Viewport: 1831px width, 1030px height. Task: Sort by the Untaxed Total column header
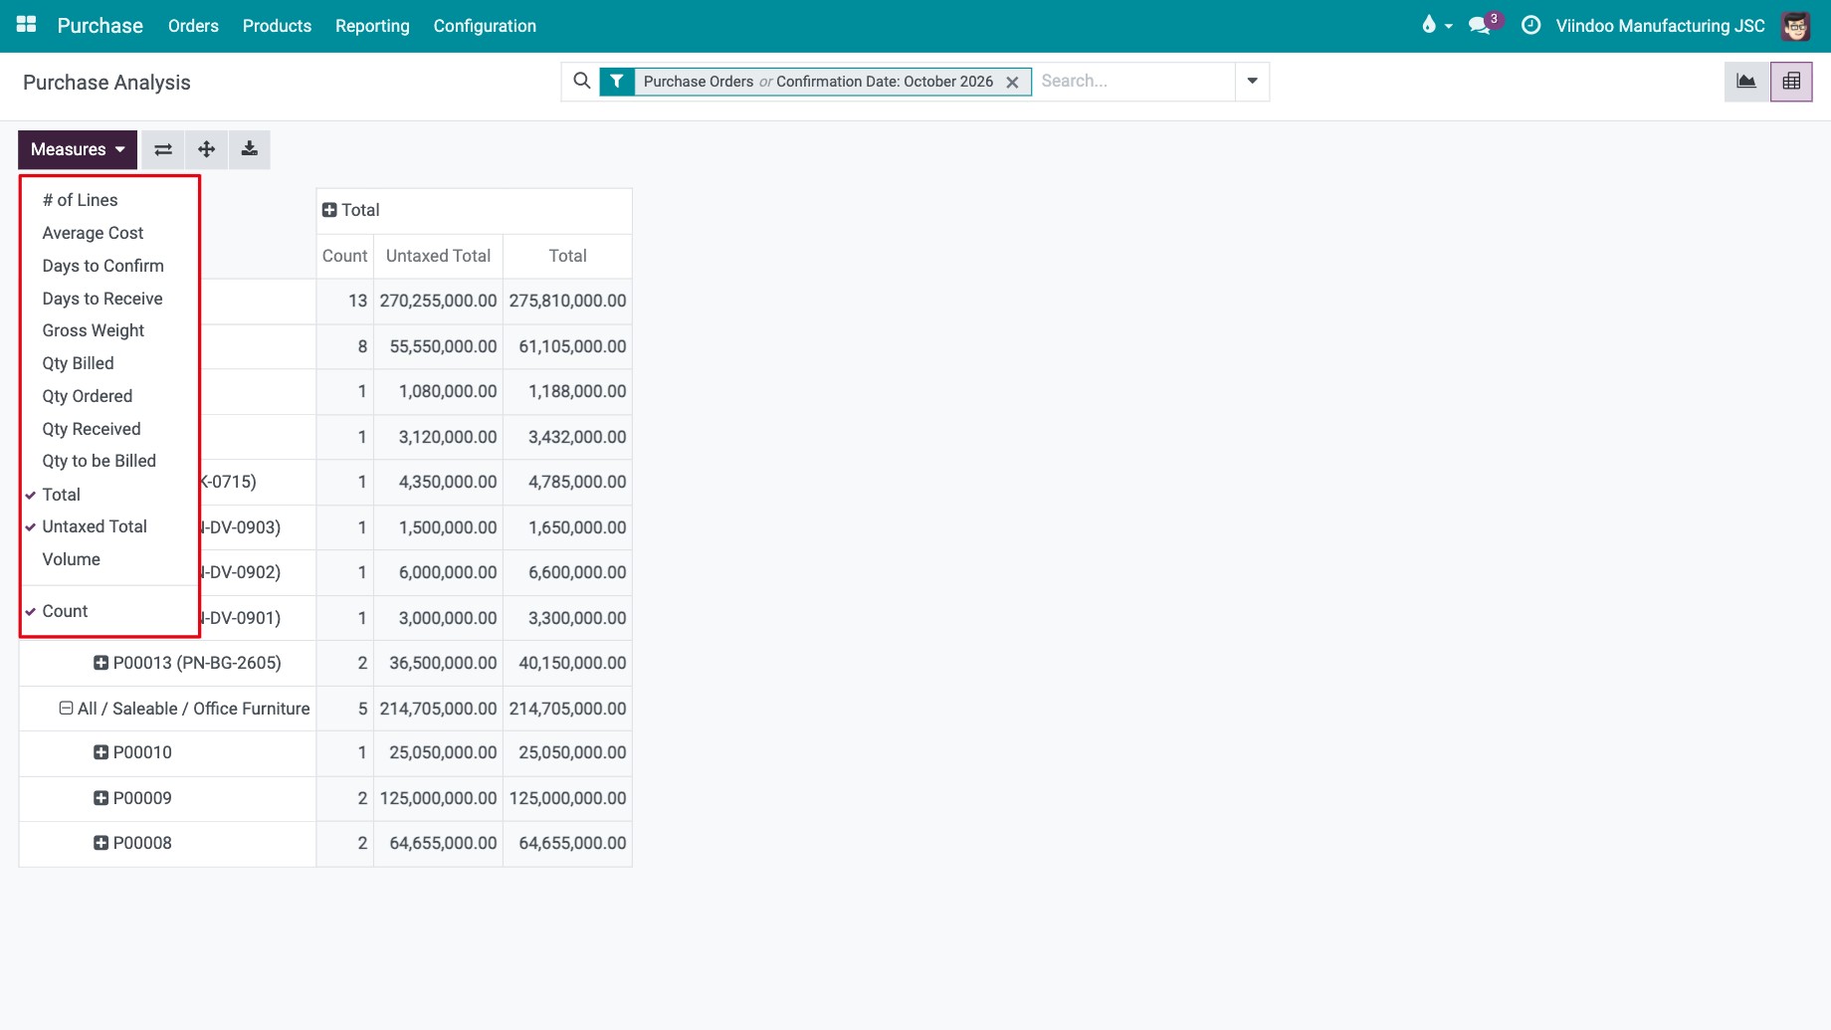[x=438, y=256]
